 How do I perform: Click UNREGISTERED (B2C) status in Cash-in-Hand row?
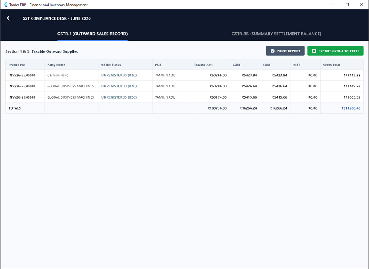(x=119, y=76)
